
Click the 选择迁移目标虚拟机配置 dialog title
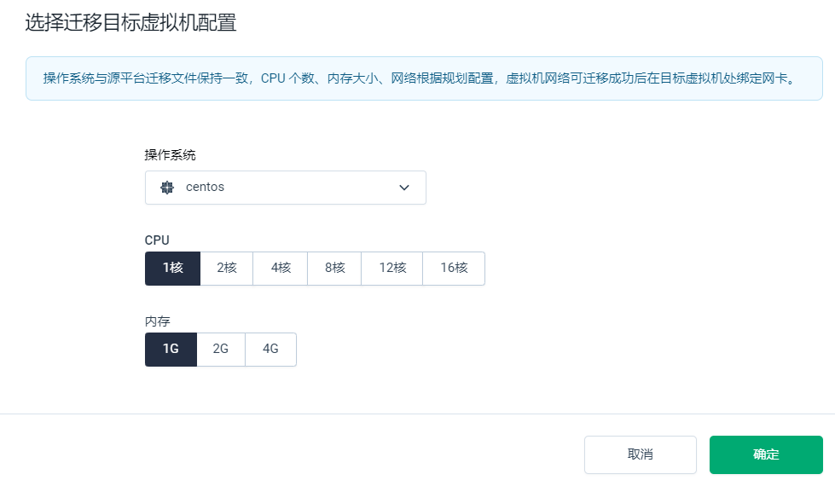tap(130, 23)
